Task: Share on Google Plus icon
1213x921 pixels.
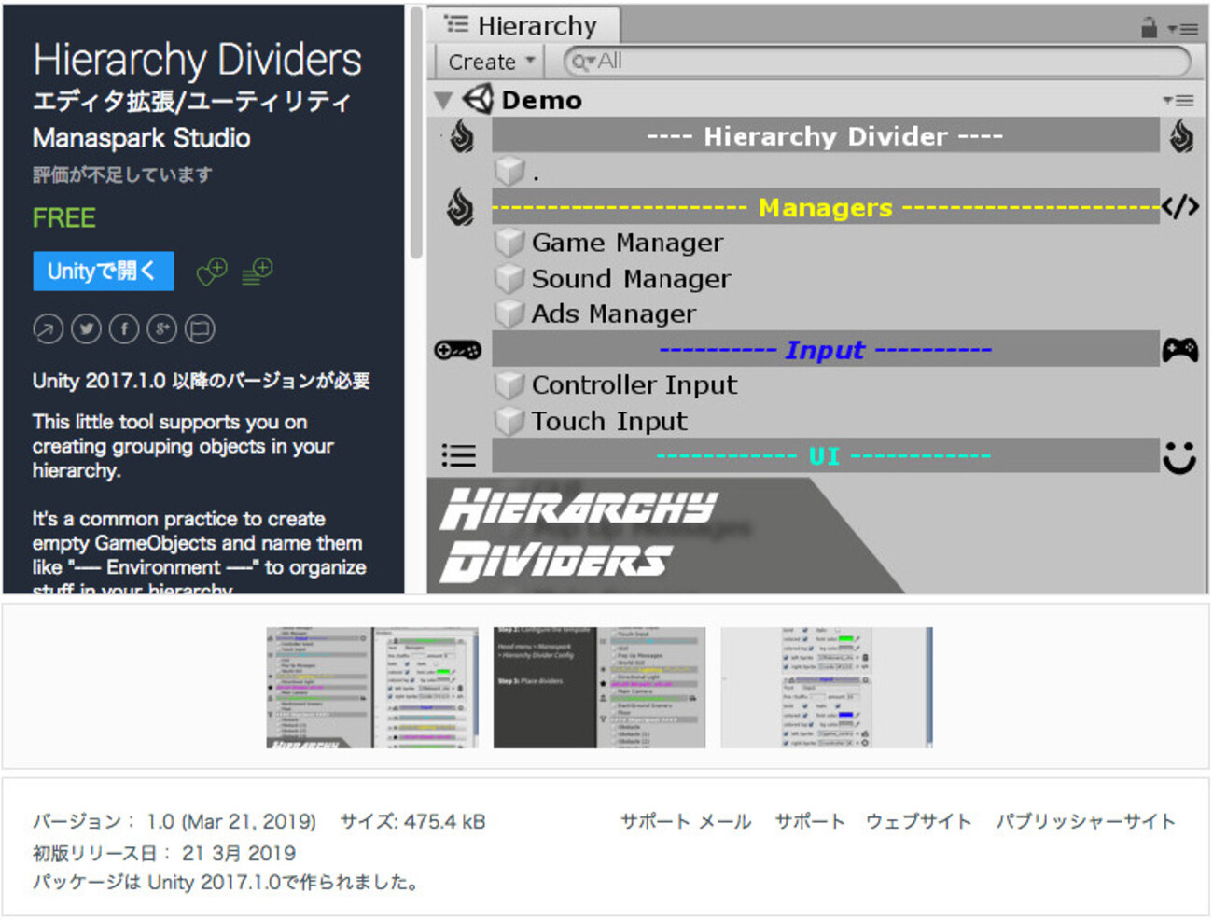Action: click(x=161, y=328)
